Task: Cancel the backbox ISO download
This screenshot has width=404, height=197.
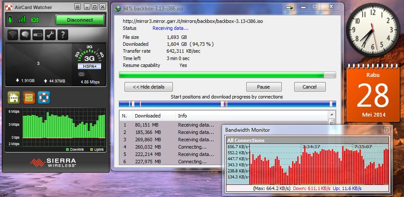Action: [310, 87]
